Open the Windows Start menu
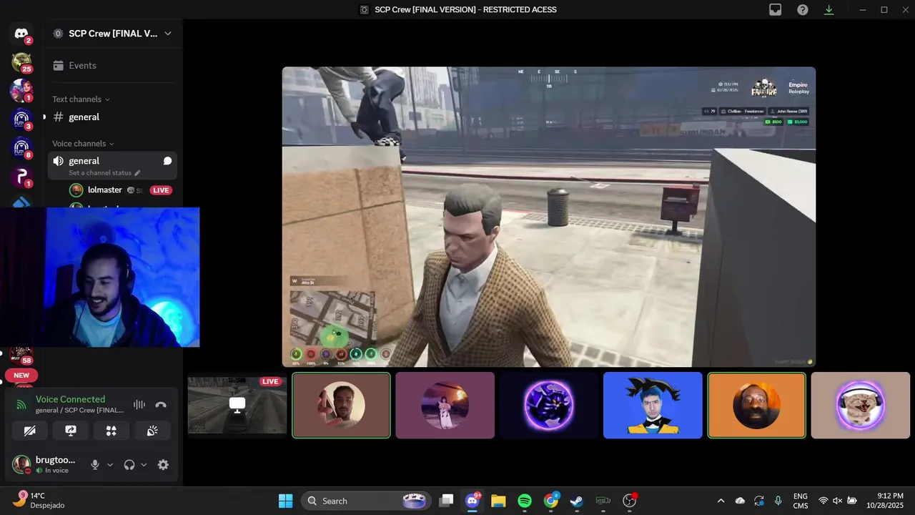Viewport: 915px width, 515px height. [285, 501]
